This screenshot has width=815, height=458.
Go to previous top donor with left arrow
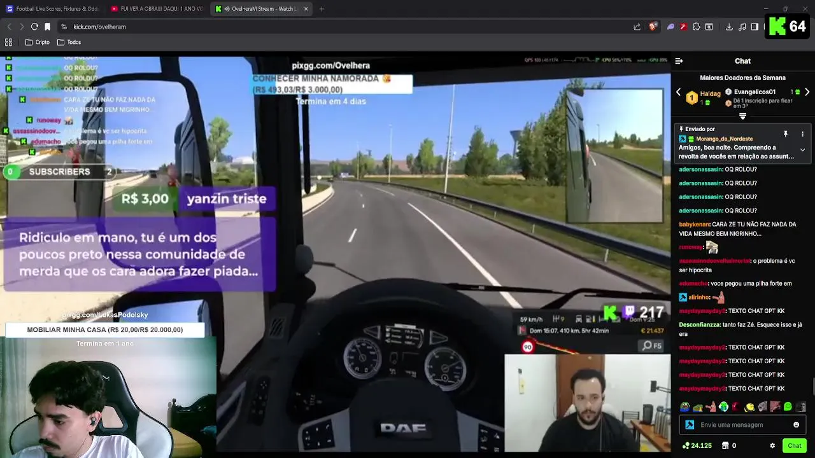(x=678, y=92)
